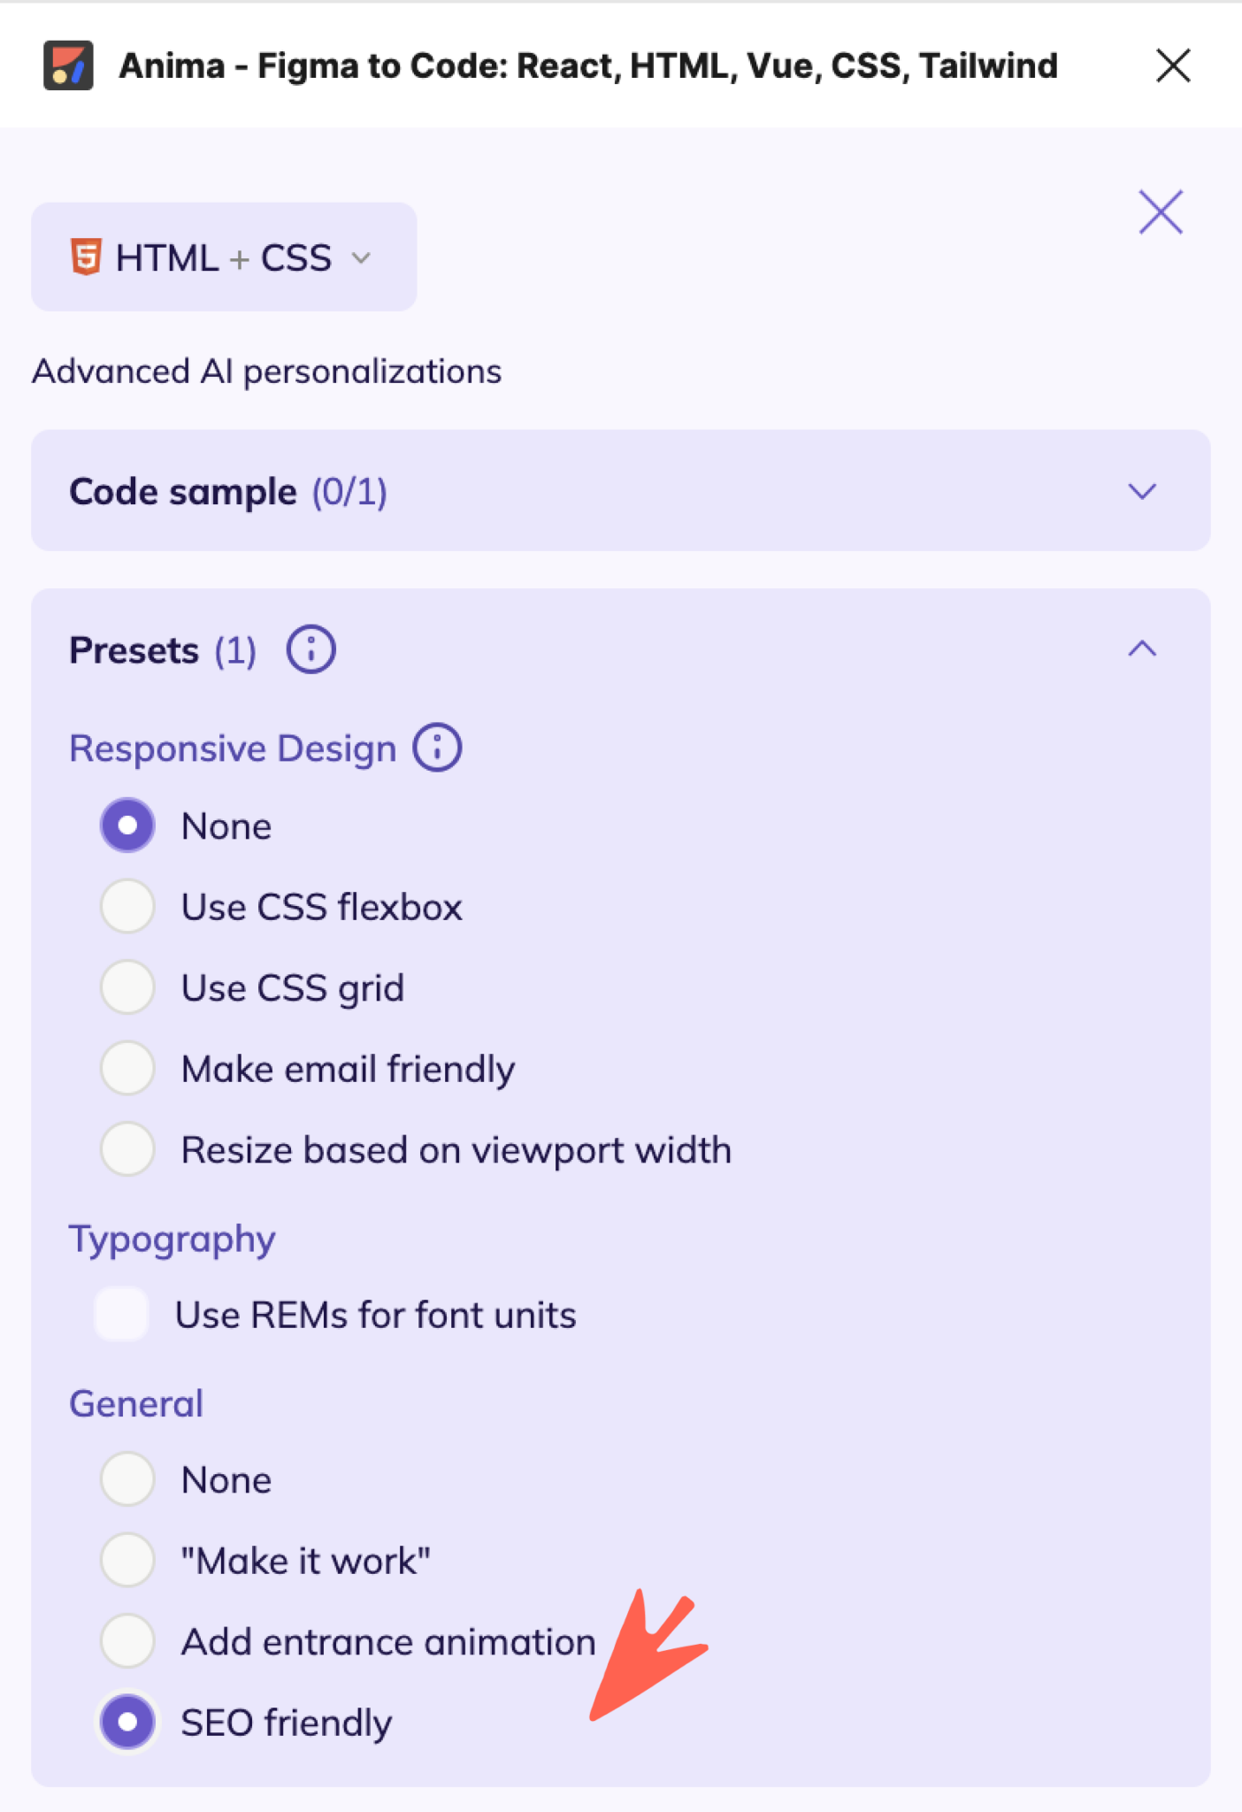The height and width of the screenshot is (1812, 1242).
Task: Open the Presets info tooltip icon
Action: coord(311,648)
